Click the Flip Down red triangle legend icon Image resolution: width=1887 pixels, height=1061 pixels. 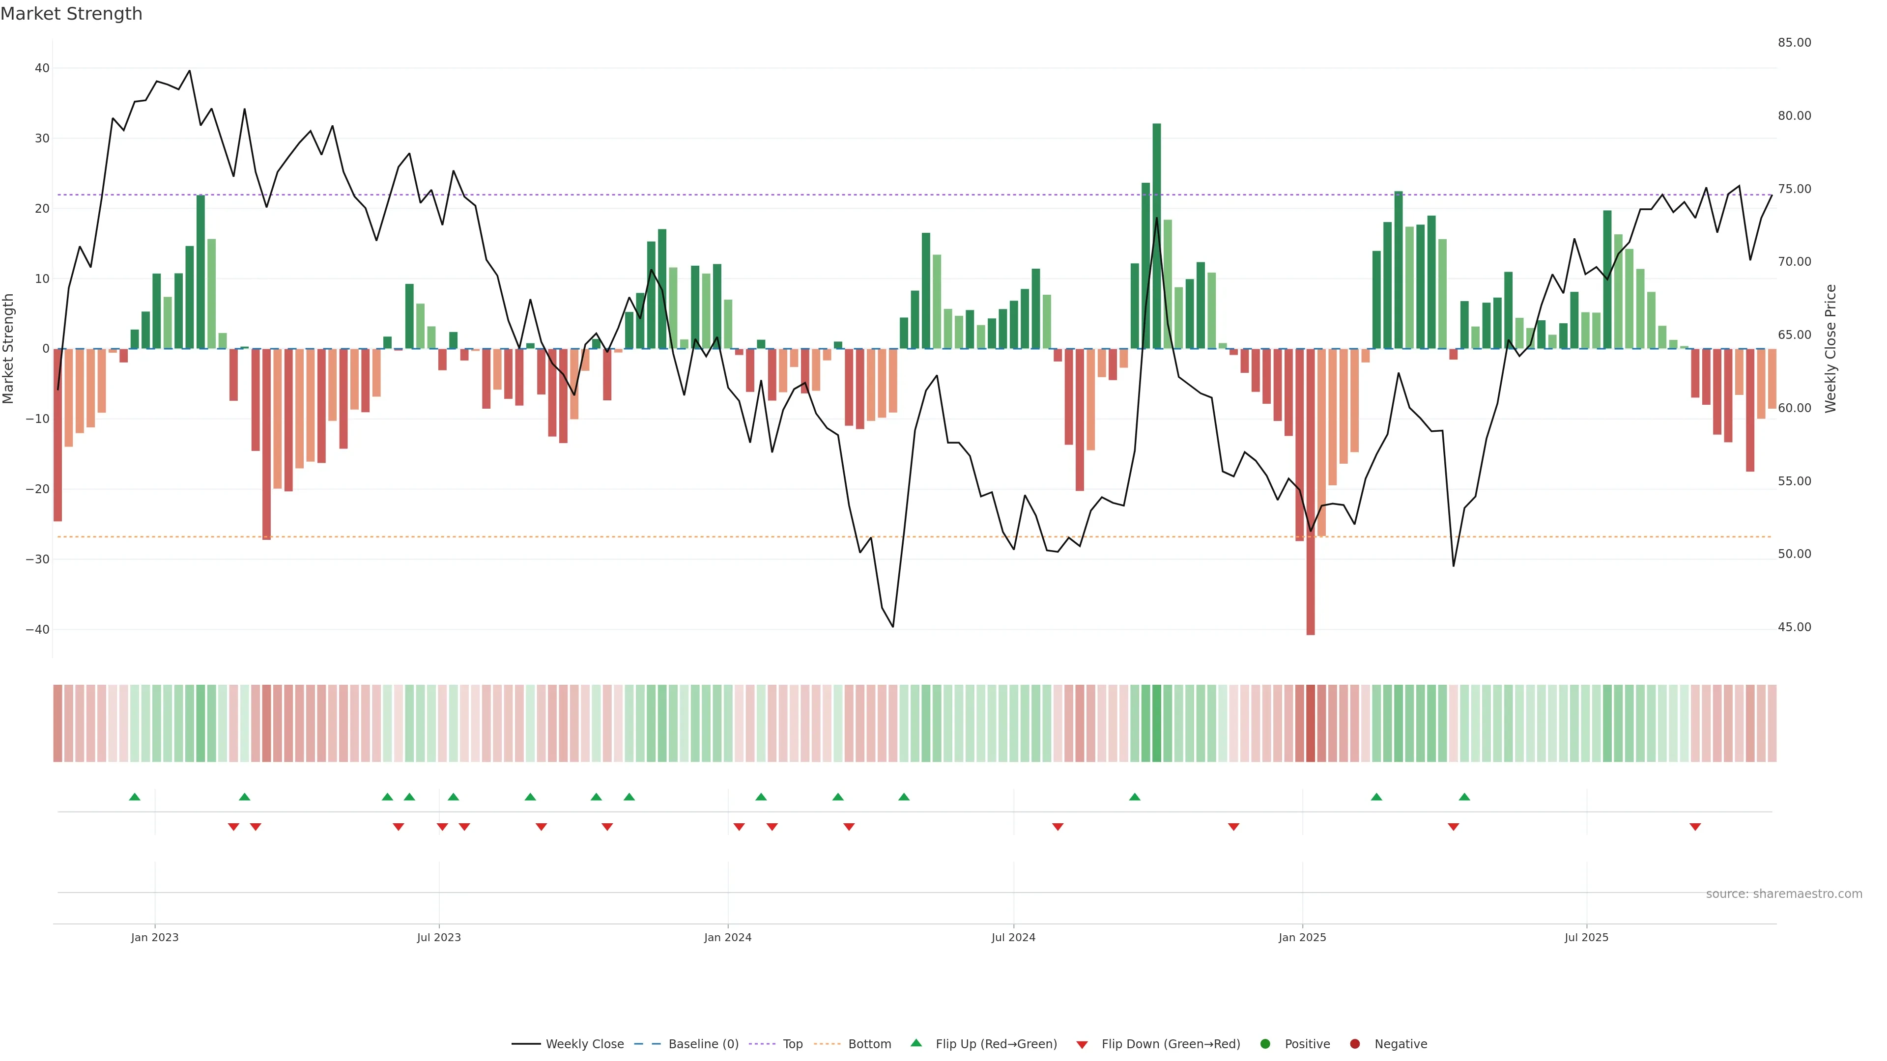point(1082,1045)
